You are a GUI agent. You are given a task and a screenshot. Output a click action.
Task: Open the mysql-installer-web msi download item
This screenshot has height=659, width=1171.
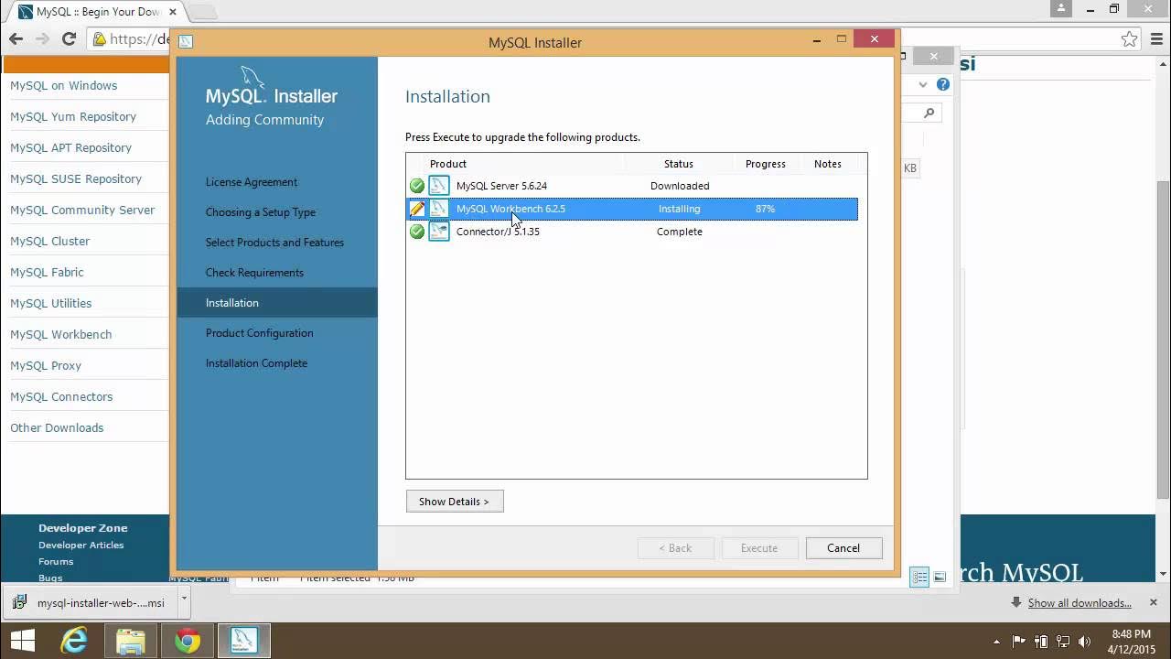[x=91, y=602]
